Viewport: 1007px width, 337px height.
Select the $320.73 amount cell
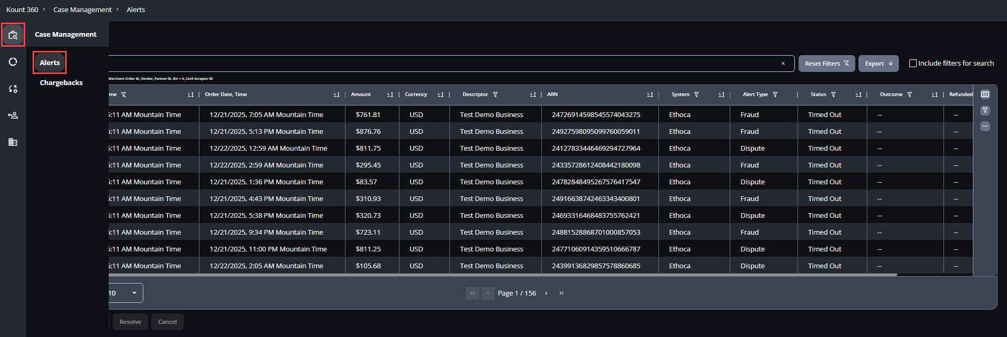(368, 216)
